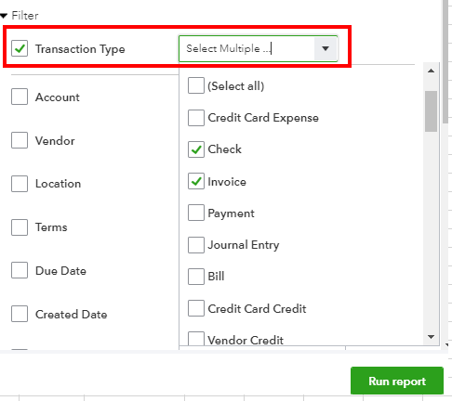Click the Run report button
This screenshot has width=452, height=401.
[x=397, y=381]
